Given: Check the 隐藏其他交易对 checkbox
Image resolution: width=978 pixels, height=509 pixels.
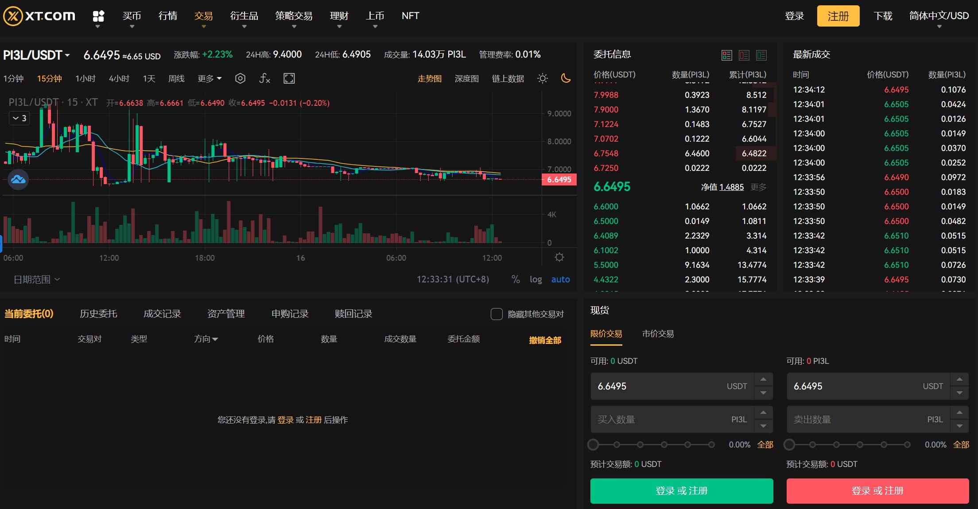Looking at the screenshot, I should click(x=496, y=314).
